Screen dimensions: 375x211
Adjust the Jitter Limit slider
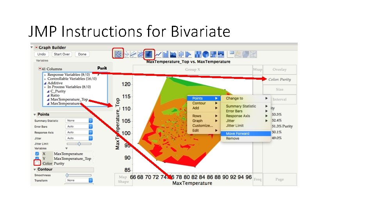79,144
